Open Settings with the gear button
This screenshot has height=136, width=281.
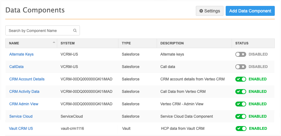[x=210, y=11]
